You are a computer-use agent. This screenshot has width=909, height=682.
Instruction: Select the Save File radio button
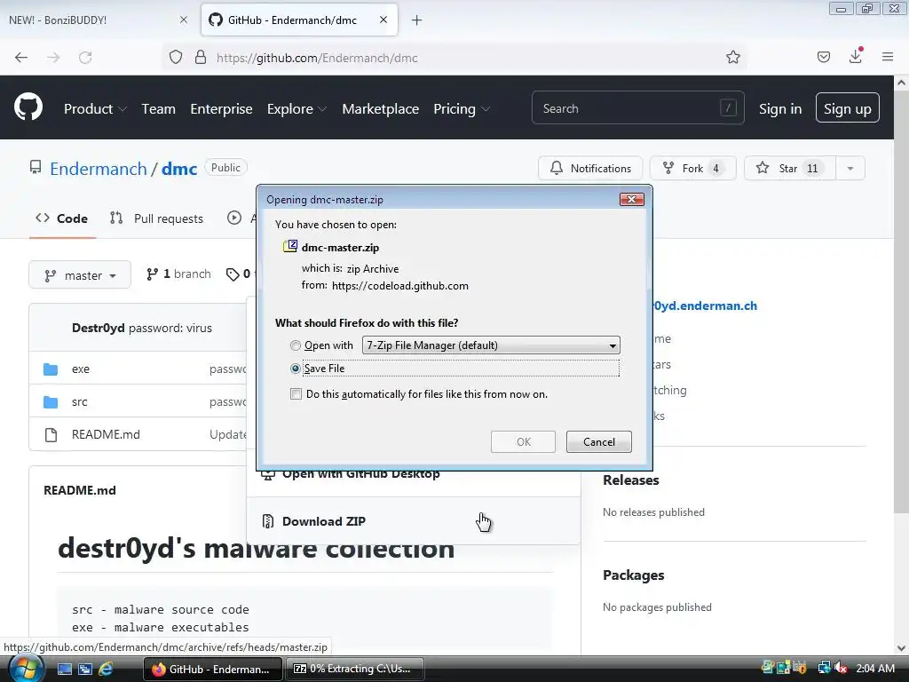click(296, 369)
